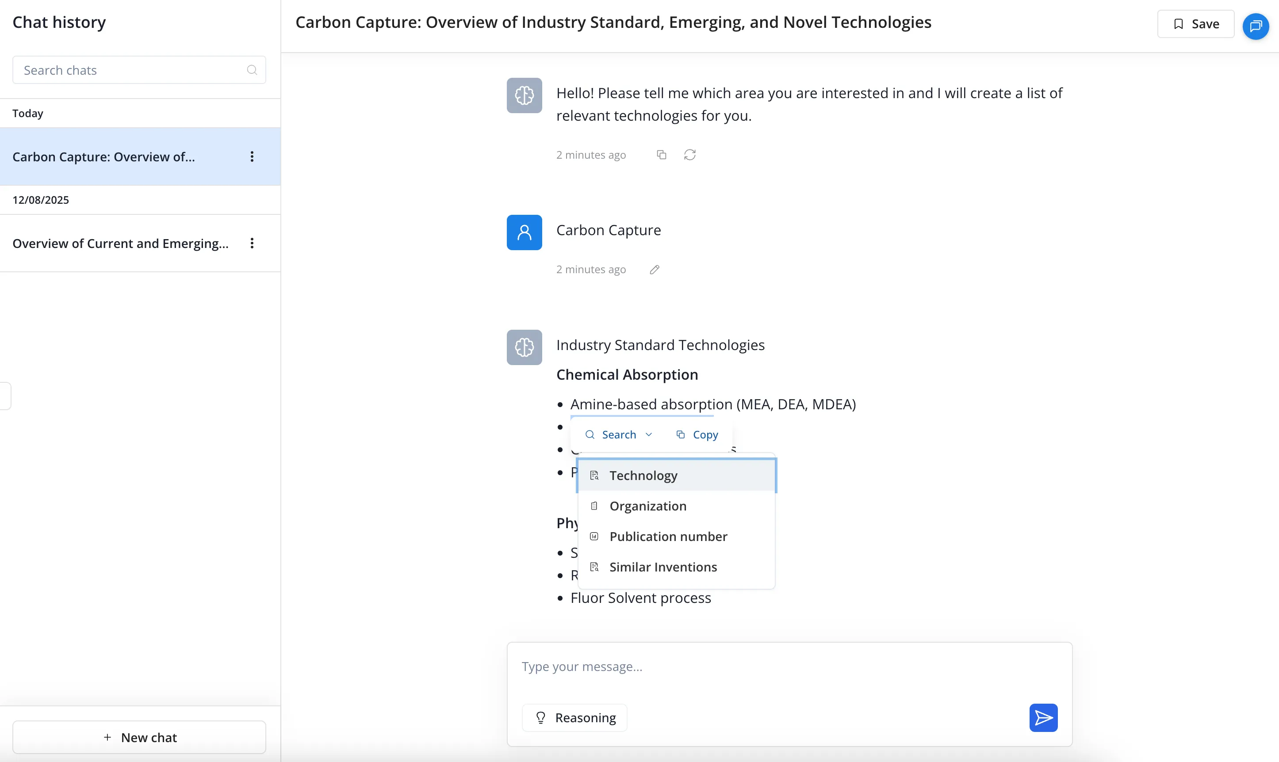The width and height of the screenshot is (1279, 762).
Task: Toggle the Reasoning mode button
Action: point(574,717)
